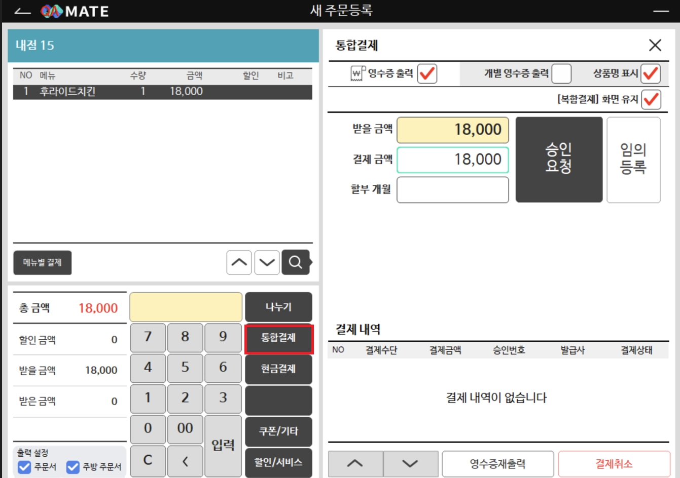Choose 통합결제 payment button
This screenshot has height=478, width=680.
pyautogui.click(x=278, y=338)
